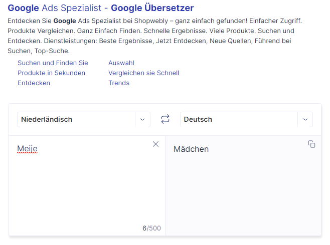
Task: Open the Google Ads Spezialist title link
Action: [x=100, y=8]
